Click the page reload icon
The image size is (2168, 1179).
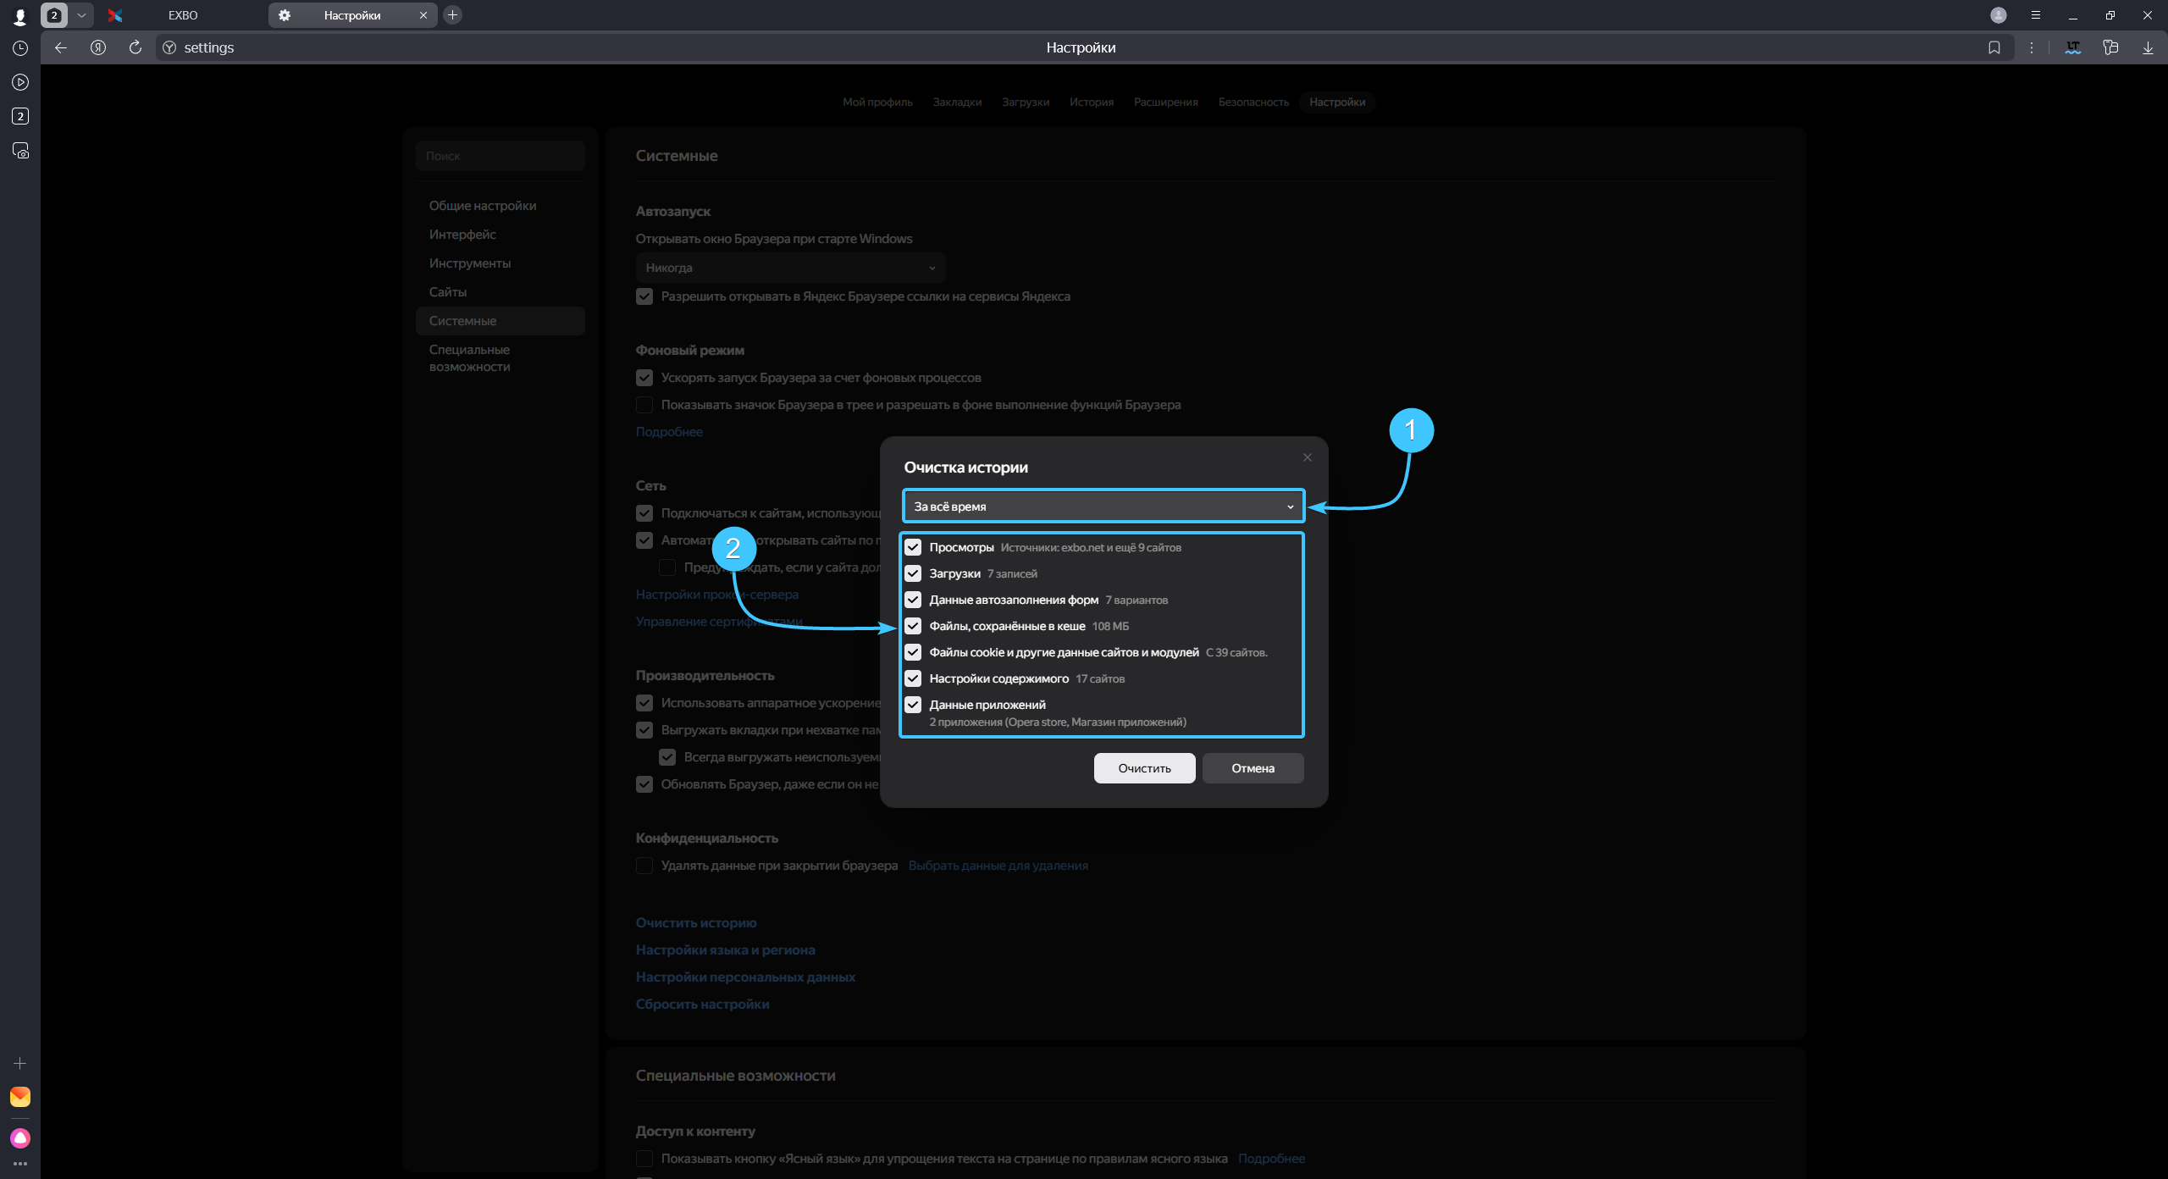click(135, 47)
